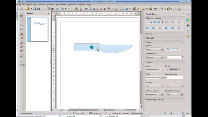The width and height of the screenshot is (208, 117).
Task: Choose the callouts speech bubble icon
Action: (x=173, y=28)
